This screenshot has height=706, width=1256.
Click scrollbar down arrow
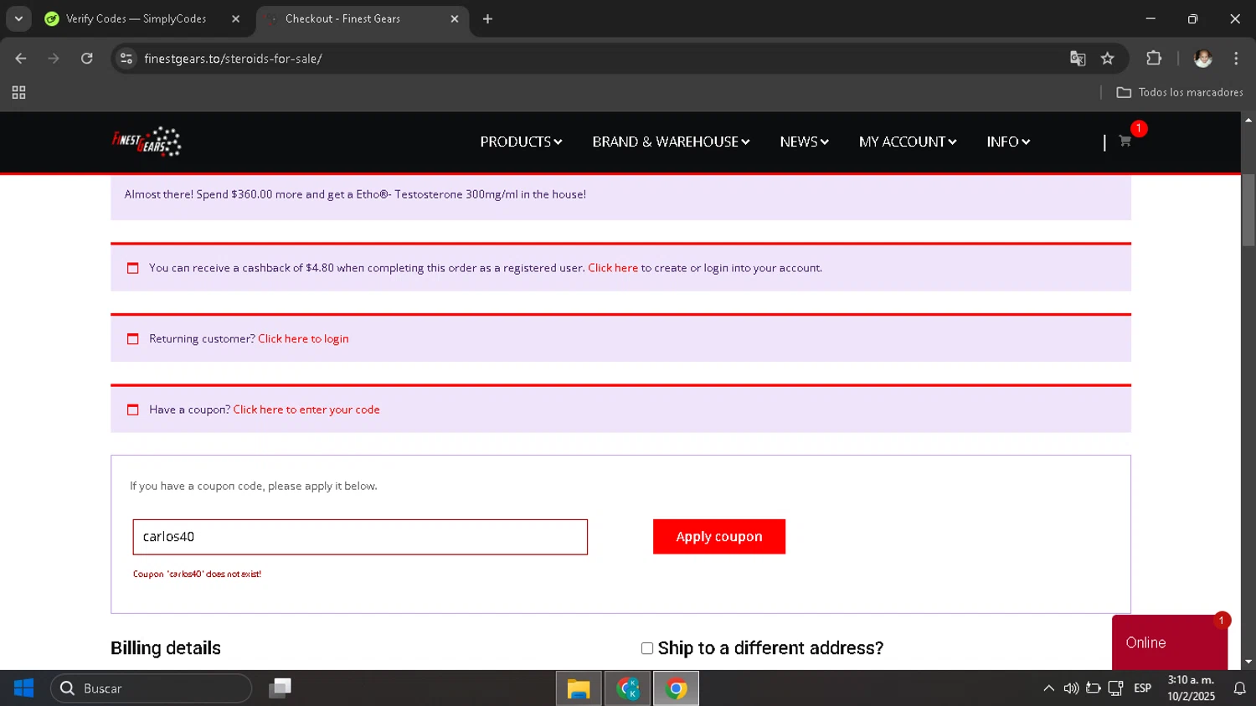(1248, 662)
